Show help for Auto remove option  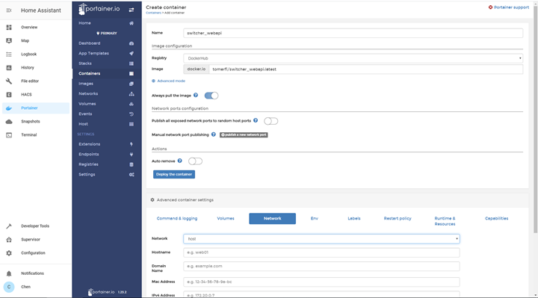[180, 161]
